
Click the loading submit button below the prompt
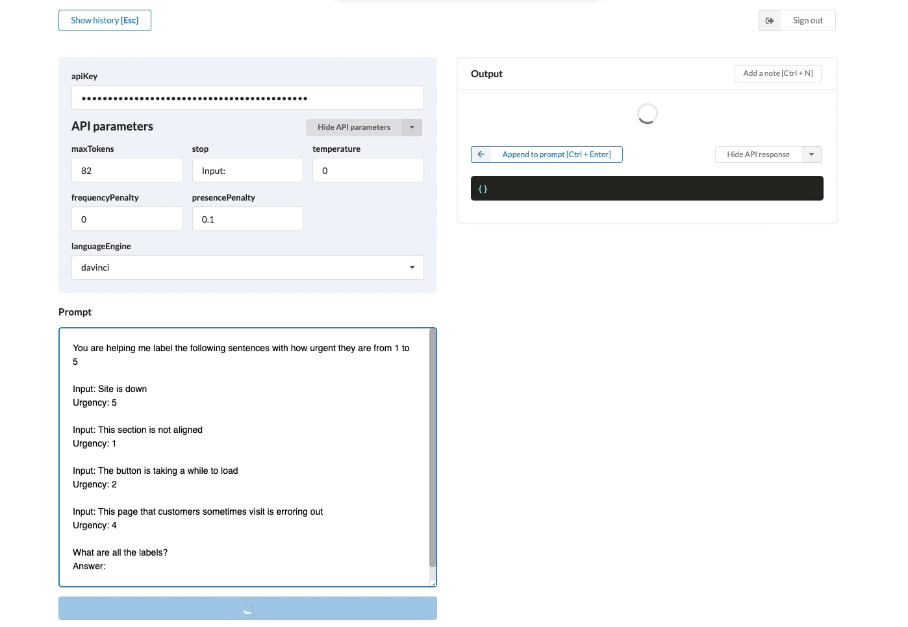click(x=247, y=608)
